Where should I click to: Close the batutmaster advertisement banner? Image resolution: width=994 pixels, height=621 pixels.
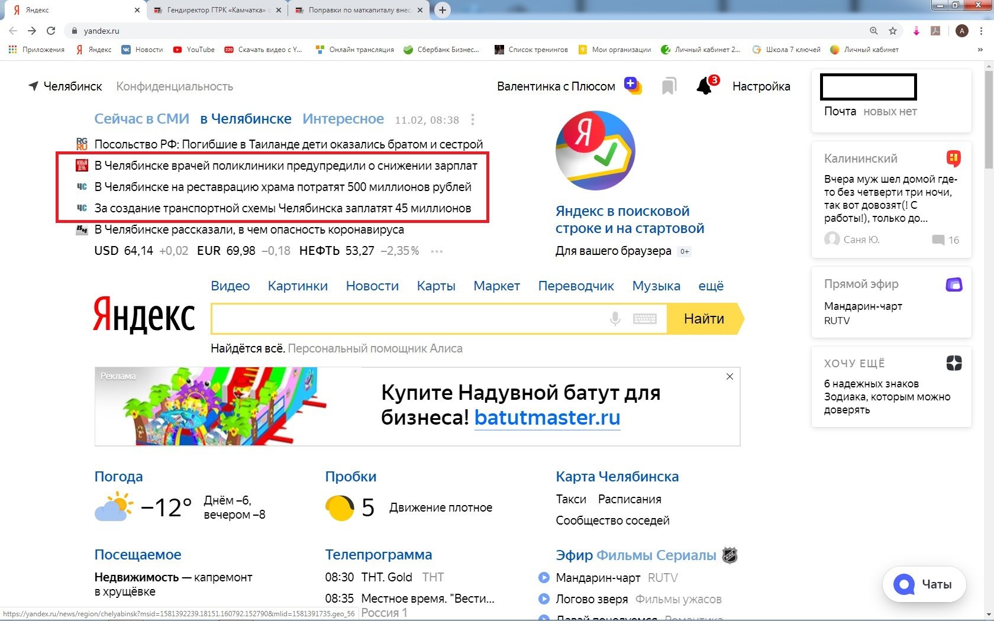pyautogui.click(x=730, y=377)
